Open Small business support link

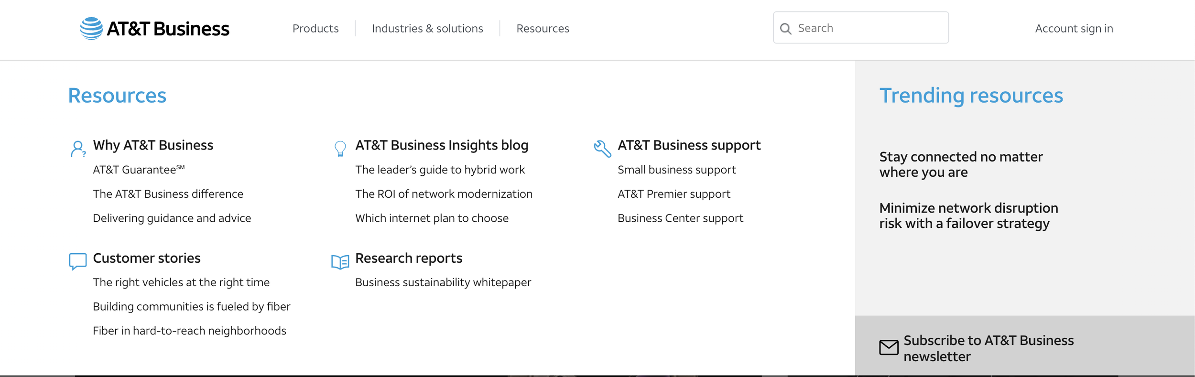click(x=676, y=170)
